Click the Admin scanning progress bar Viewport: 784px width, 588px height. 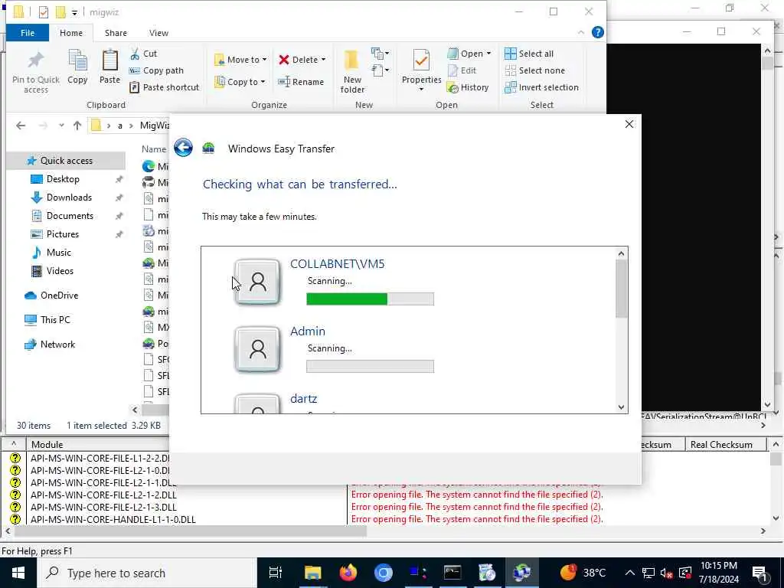point(370,366)
